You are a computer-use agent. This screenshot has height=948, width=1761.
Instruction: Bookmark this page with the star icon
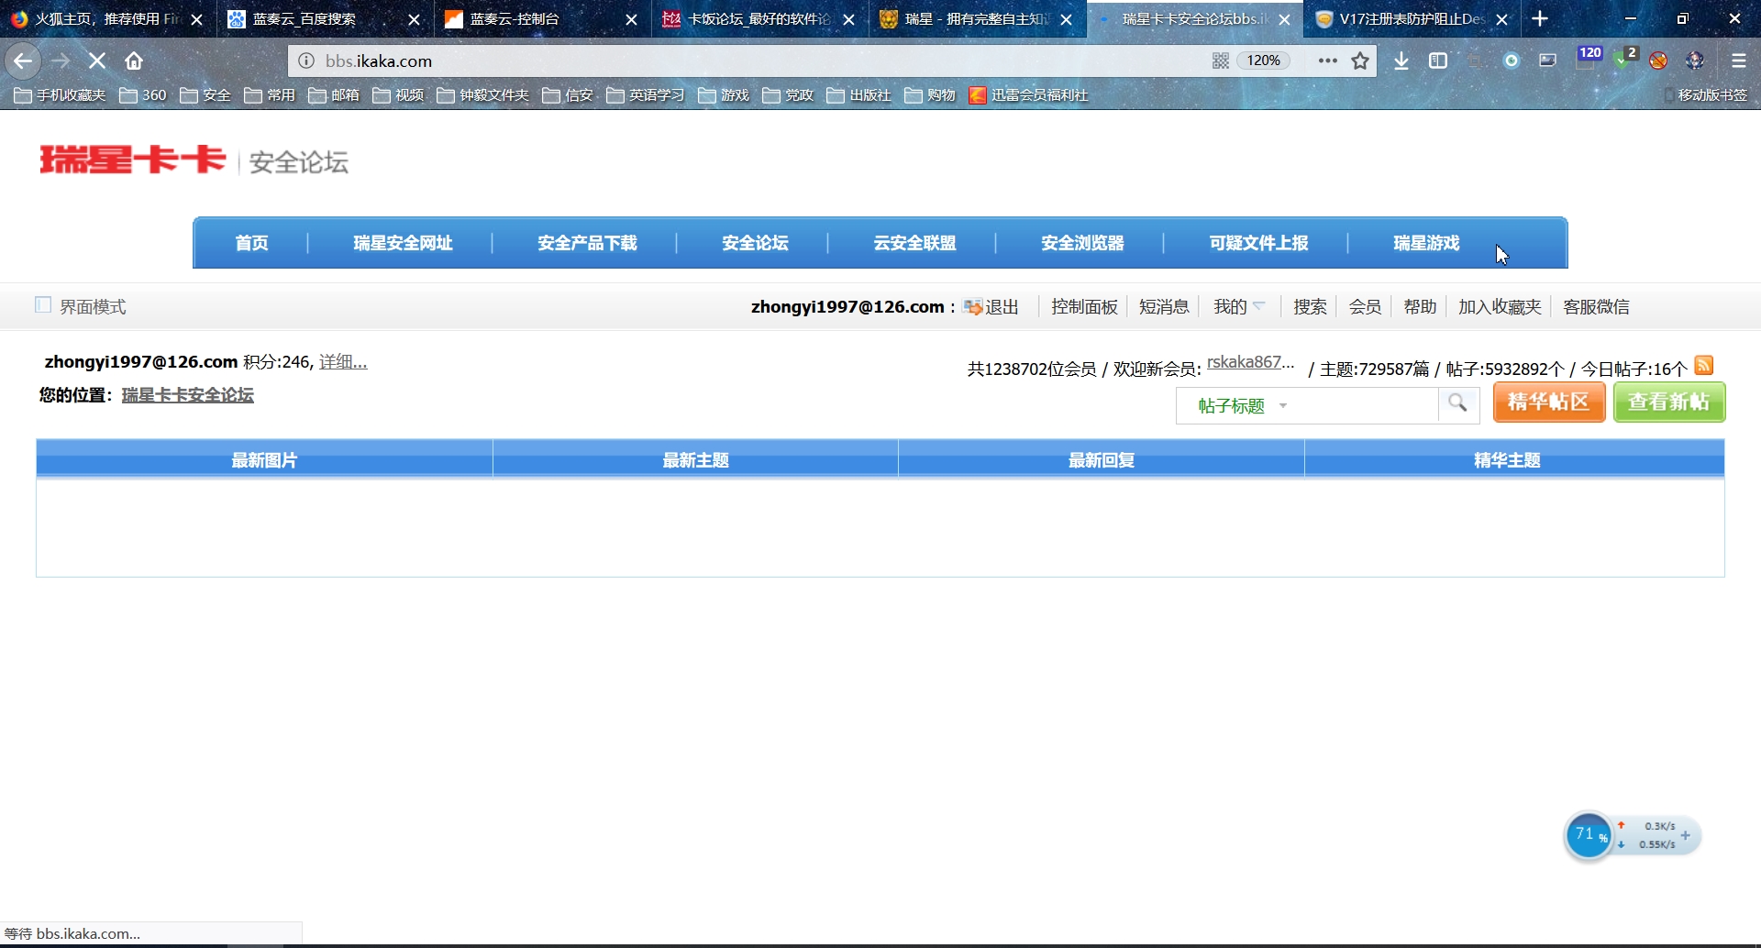tap(1360, 61)
